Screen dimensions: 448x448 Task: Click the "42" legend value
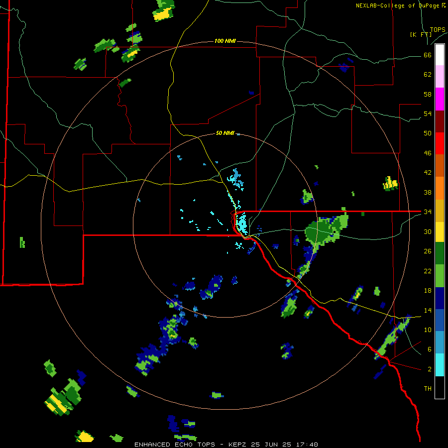click(428, 172)
